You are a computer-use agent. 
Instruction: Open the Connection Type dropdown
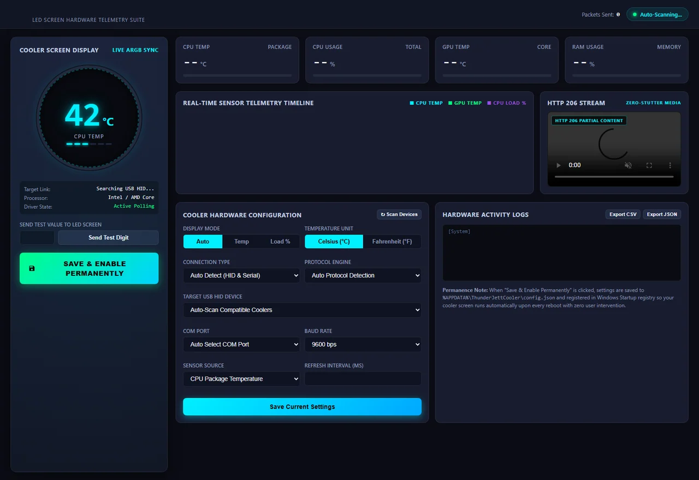pos(241,275)
